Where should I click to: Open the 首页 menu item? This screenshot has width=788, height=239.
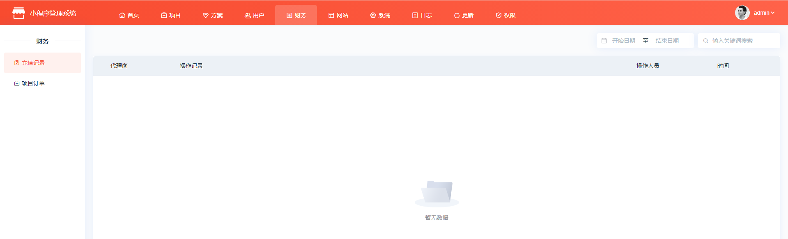coord(129,15)
